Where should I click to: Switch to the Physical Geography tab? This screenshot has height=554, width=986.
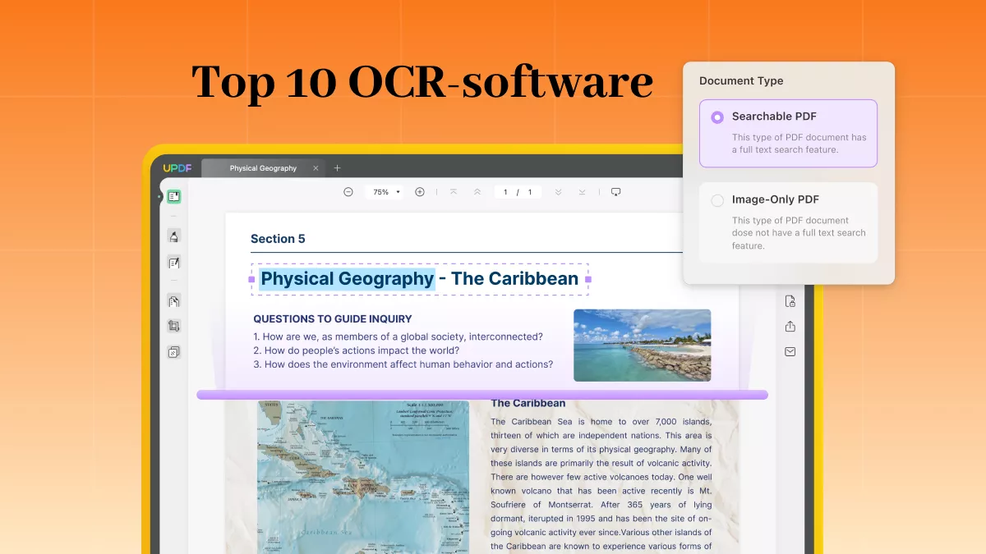point(263,167)
